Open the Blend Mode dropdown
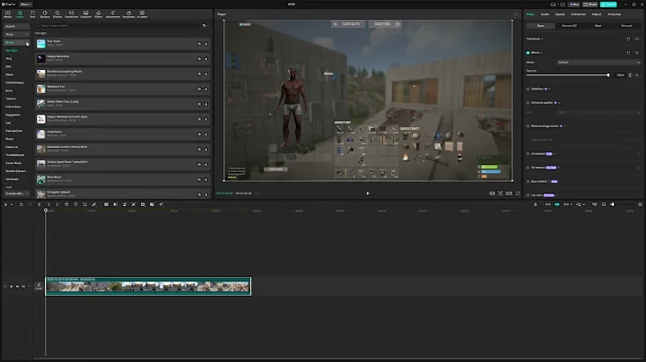Screen dimensions: 646x362 (598, 63)
